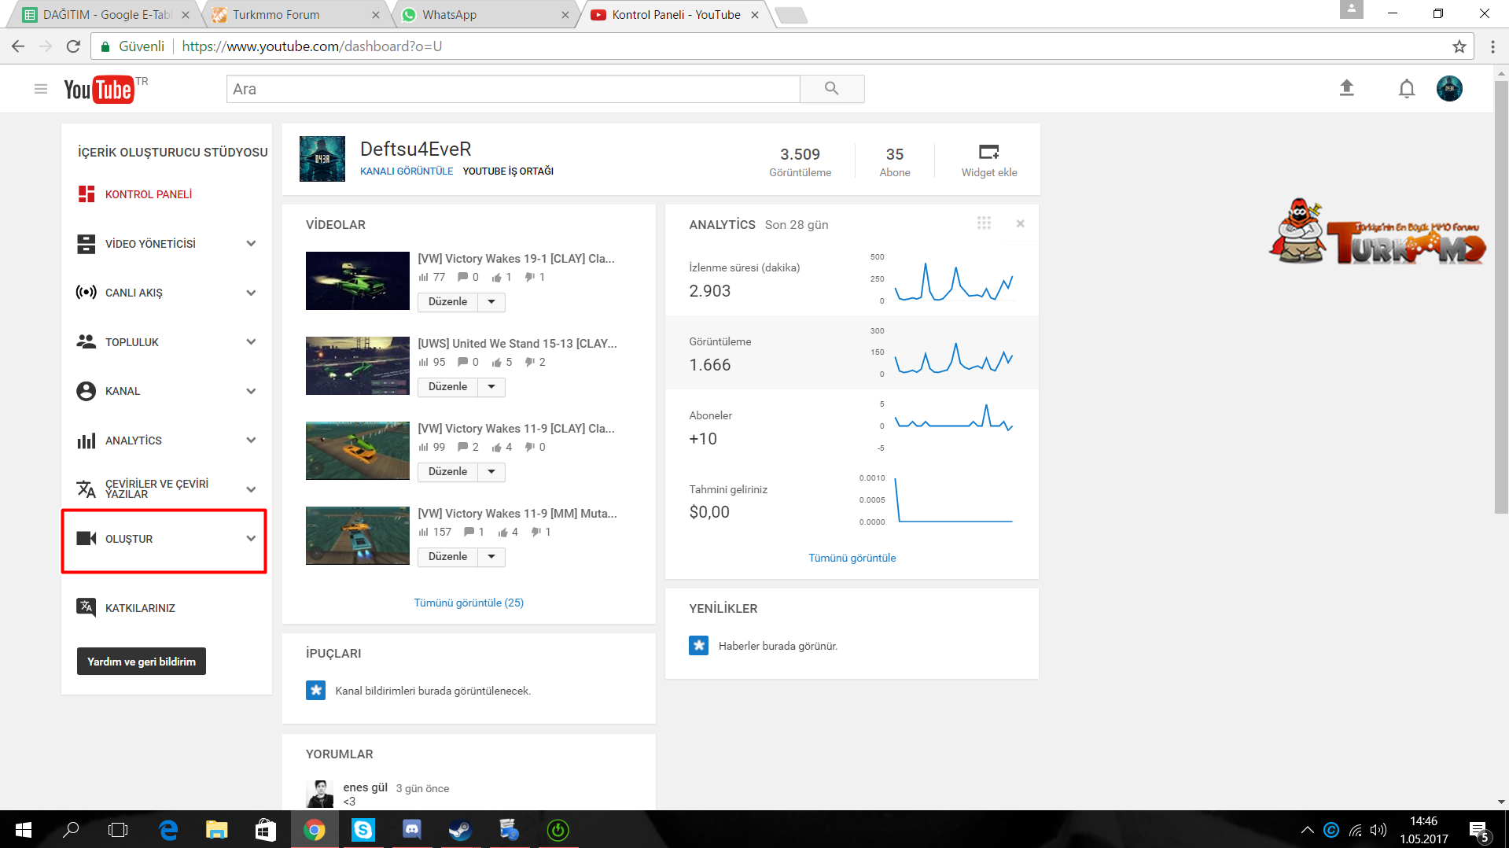Click the enes gül commenter avatar
This screenshot has width=1509, height=848.
tap(320, 794)
